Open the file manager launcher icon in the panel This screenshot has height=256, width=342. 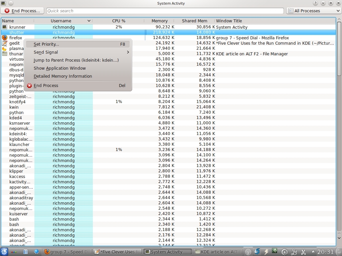25,252
